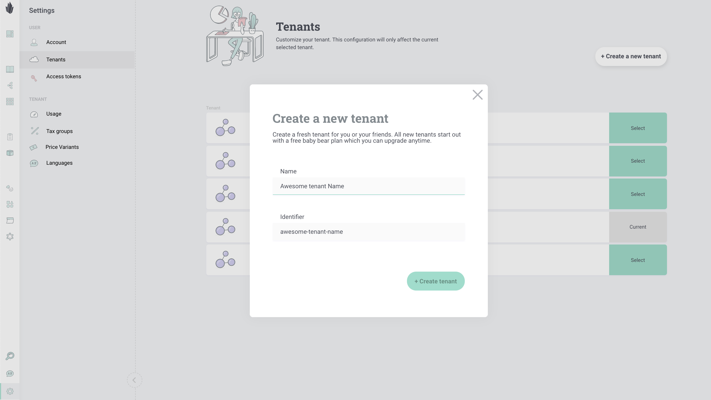
Task: Open the catalogue book icon in sidebar
Action: point(10,69)
